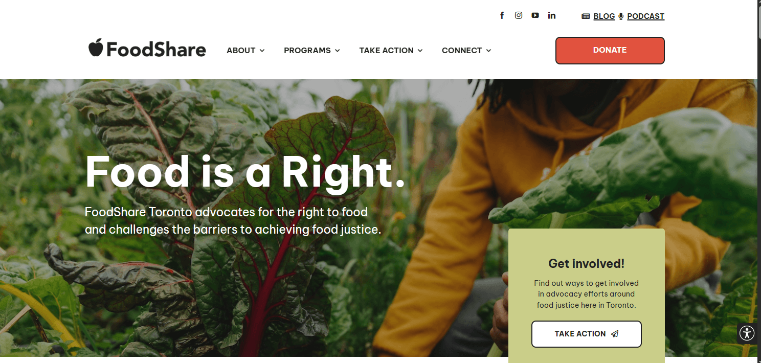The width and height of the screenshot is (761, 363).
Task: Click the paper plane icon on Take Action
Action: point(615,334)
